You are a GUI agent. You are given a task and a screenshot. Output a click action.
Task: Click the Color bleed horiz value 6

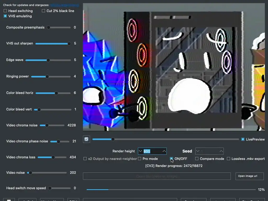(x=75, y=93)
